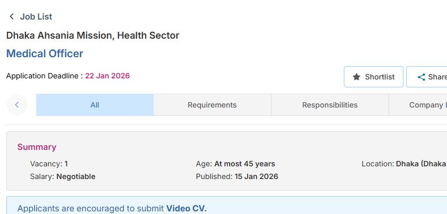447x214 pixels.
Task: Click the star icon on Shortlist
Action: tap(356, 77)
